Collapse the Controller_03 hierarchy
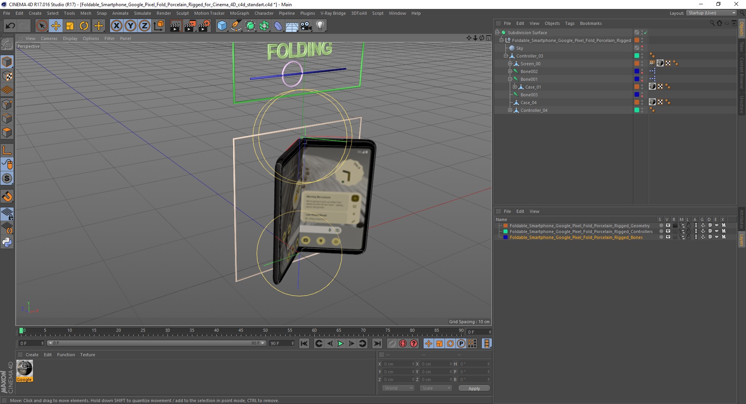Image resolution: width=746 pixels, height=404 pixels. (x=506, y=56)
